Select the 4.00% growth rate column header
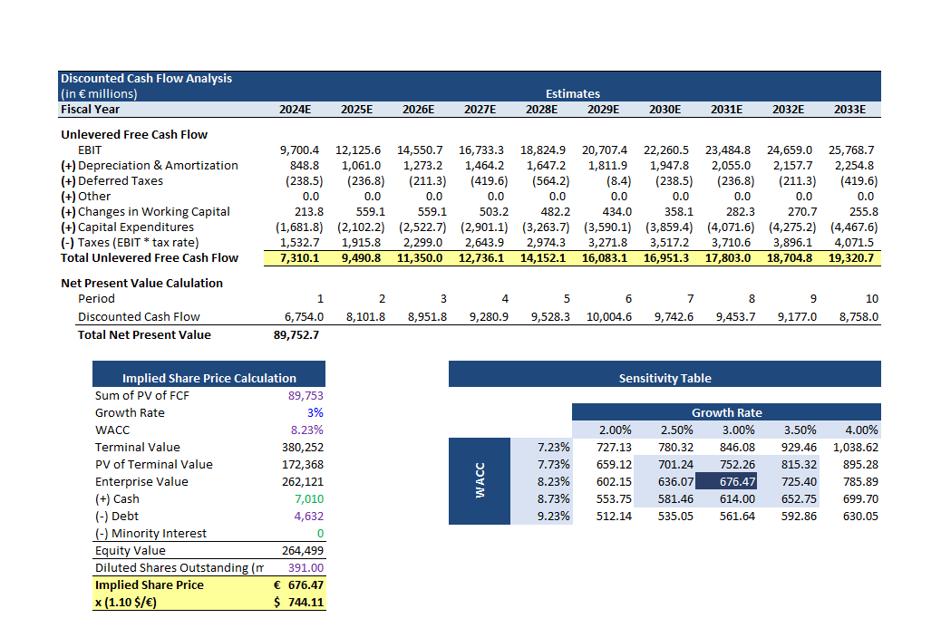Viewport: 941px width, 628px height. click(x=860, y=430)
